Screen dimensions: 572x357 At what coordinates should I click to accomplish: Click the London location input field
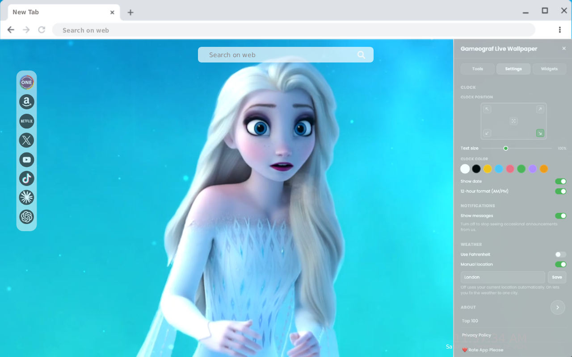(503, 277)
